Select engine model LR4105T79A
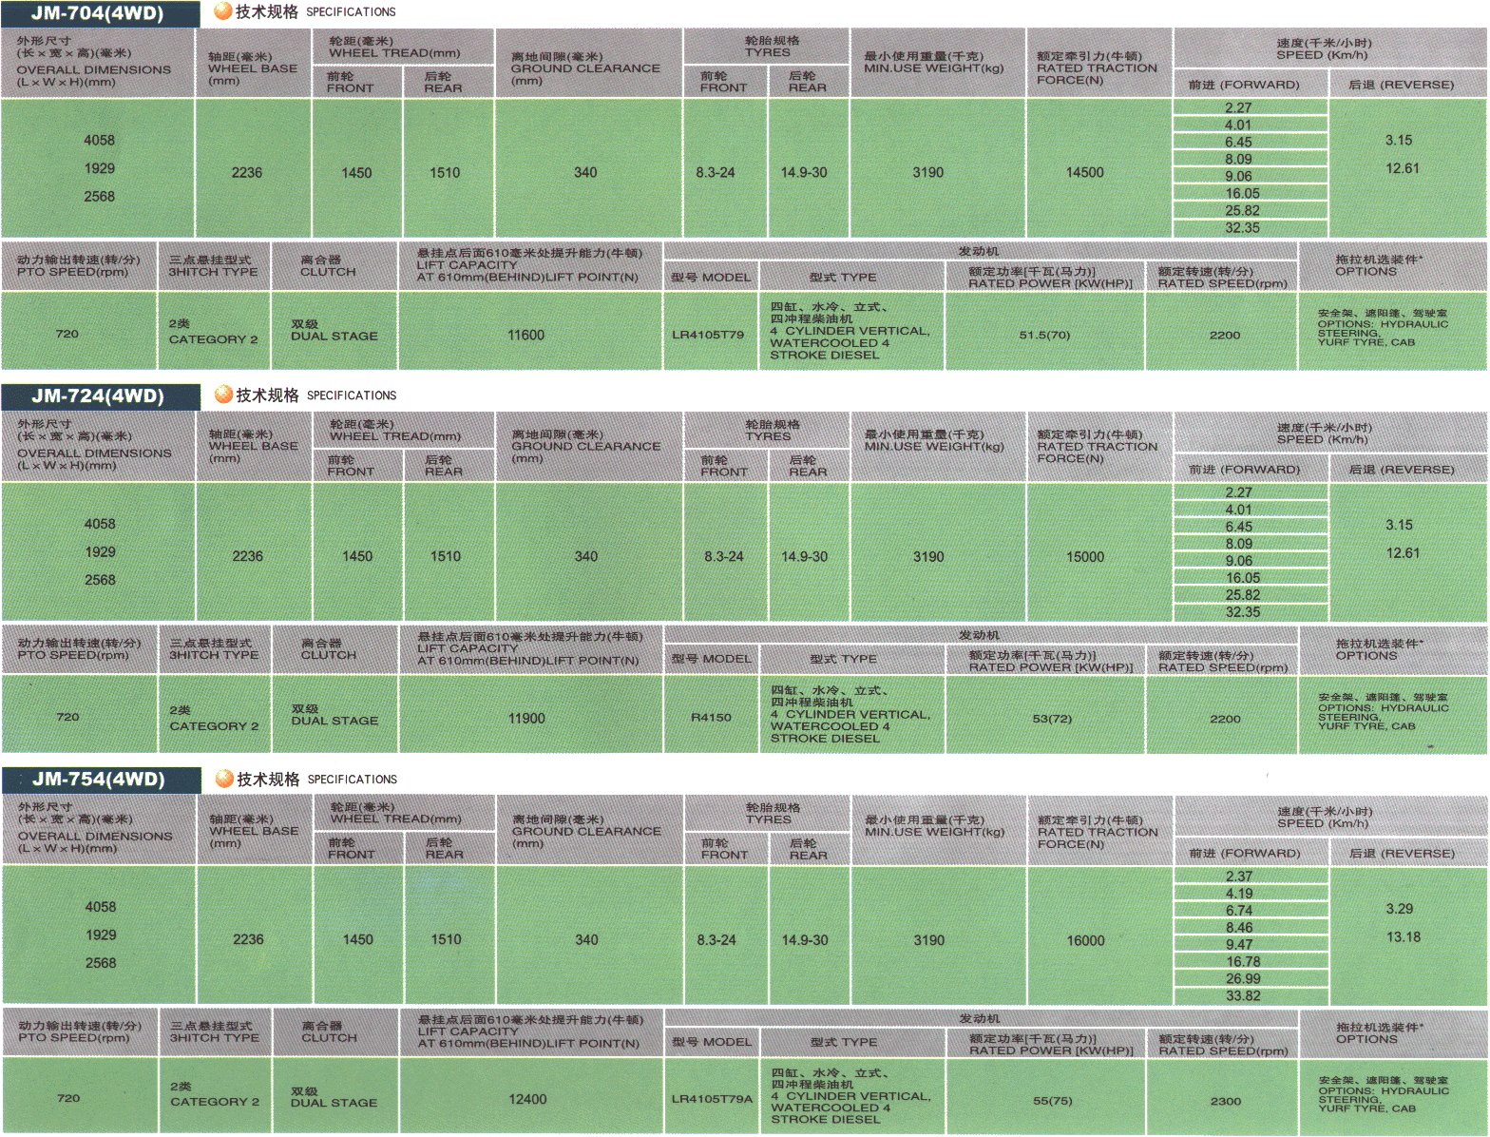 (x=712, y=1099)
